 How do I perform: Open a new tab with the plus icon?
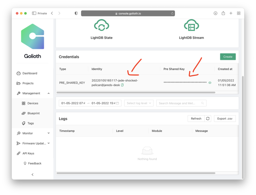click(231, 13)
